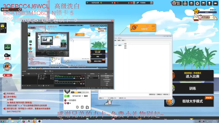Click the Training button

point(192,88)
